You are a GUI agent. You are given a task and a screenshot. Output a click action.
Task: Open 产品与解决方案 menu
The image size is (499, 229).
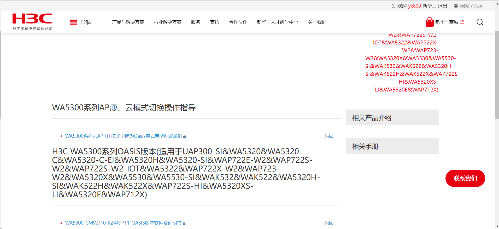point(128,22)
